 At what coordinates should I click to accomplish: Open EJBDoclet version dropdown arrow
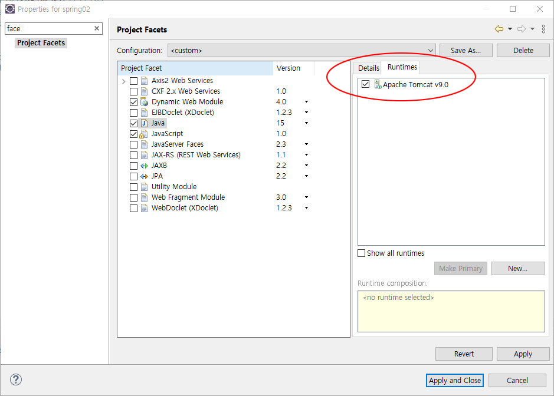pos(306,112)
